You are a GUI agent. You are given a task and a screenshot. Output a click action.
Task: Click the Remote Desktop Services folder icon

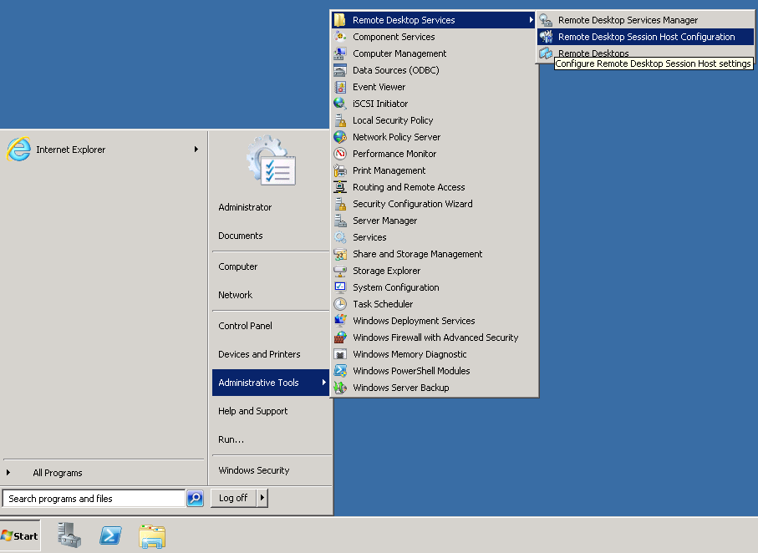(340, 20)
